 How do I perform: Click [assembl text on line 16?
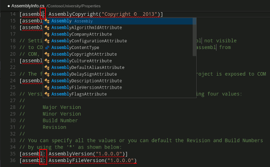pos(31,27)
